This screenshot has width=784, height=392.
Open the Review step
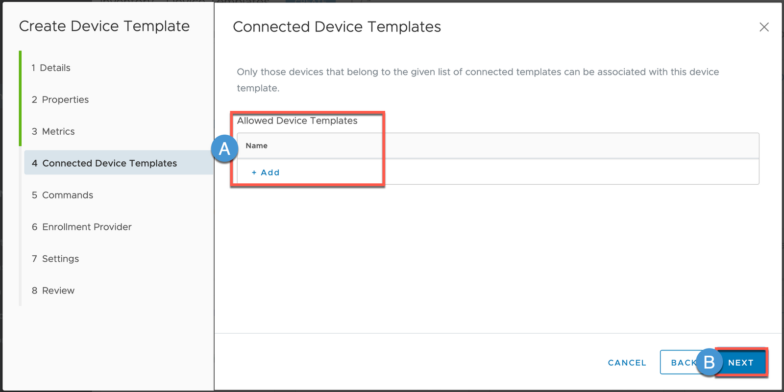click(53, 291)
